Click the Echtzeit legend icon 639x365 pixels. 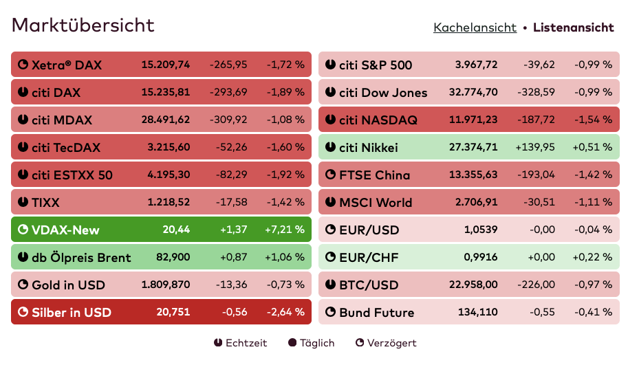(x=218, y=342)
